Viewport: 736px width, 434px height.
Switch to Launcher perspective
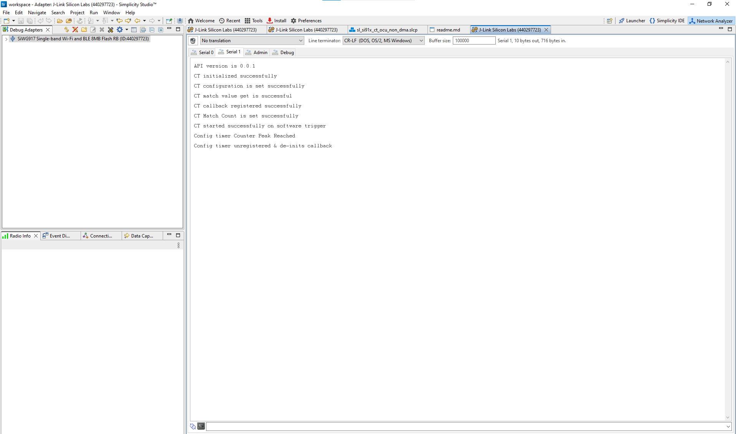coord(632,21)
